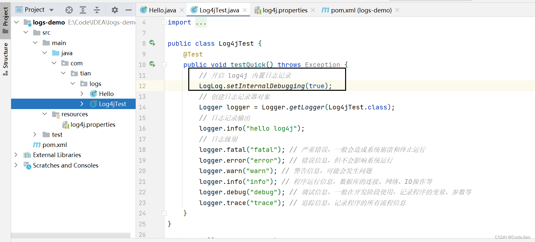Open the Project side tool window tab

[5, 20]
